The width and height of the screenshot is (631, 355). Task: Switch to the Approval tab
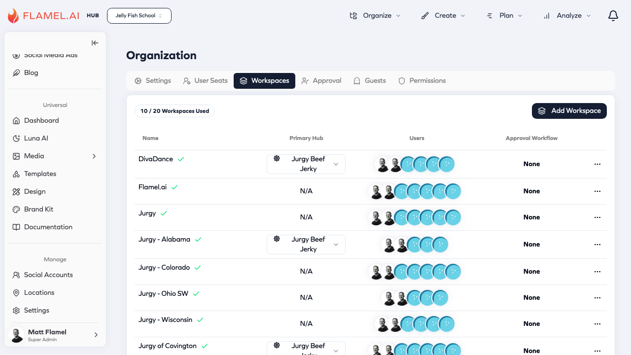321,81
